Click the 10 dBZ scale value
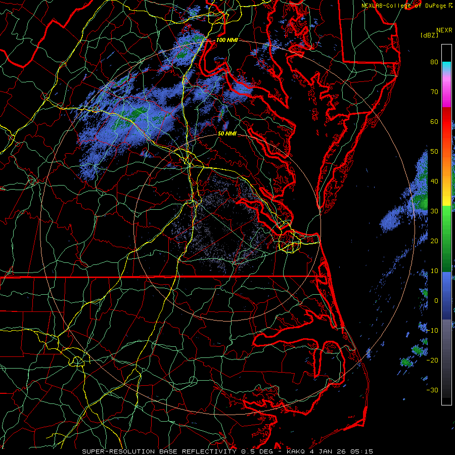Viewport: 455px width, 455px height. pyautogui.click(x=434, y=271)
